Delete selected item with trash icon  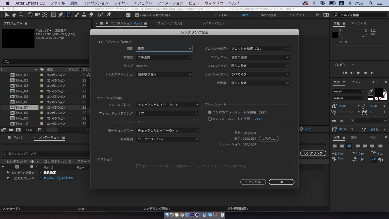tap(40, 130)
